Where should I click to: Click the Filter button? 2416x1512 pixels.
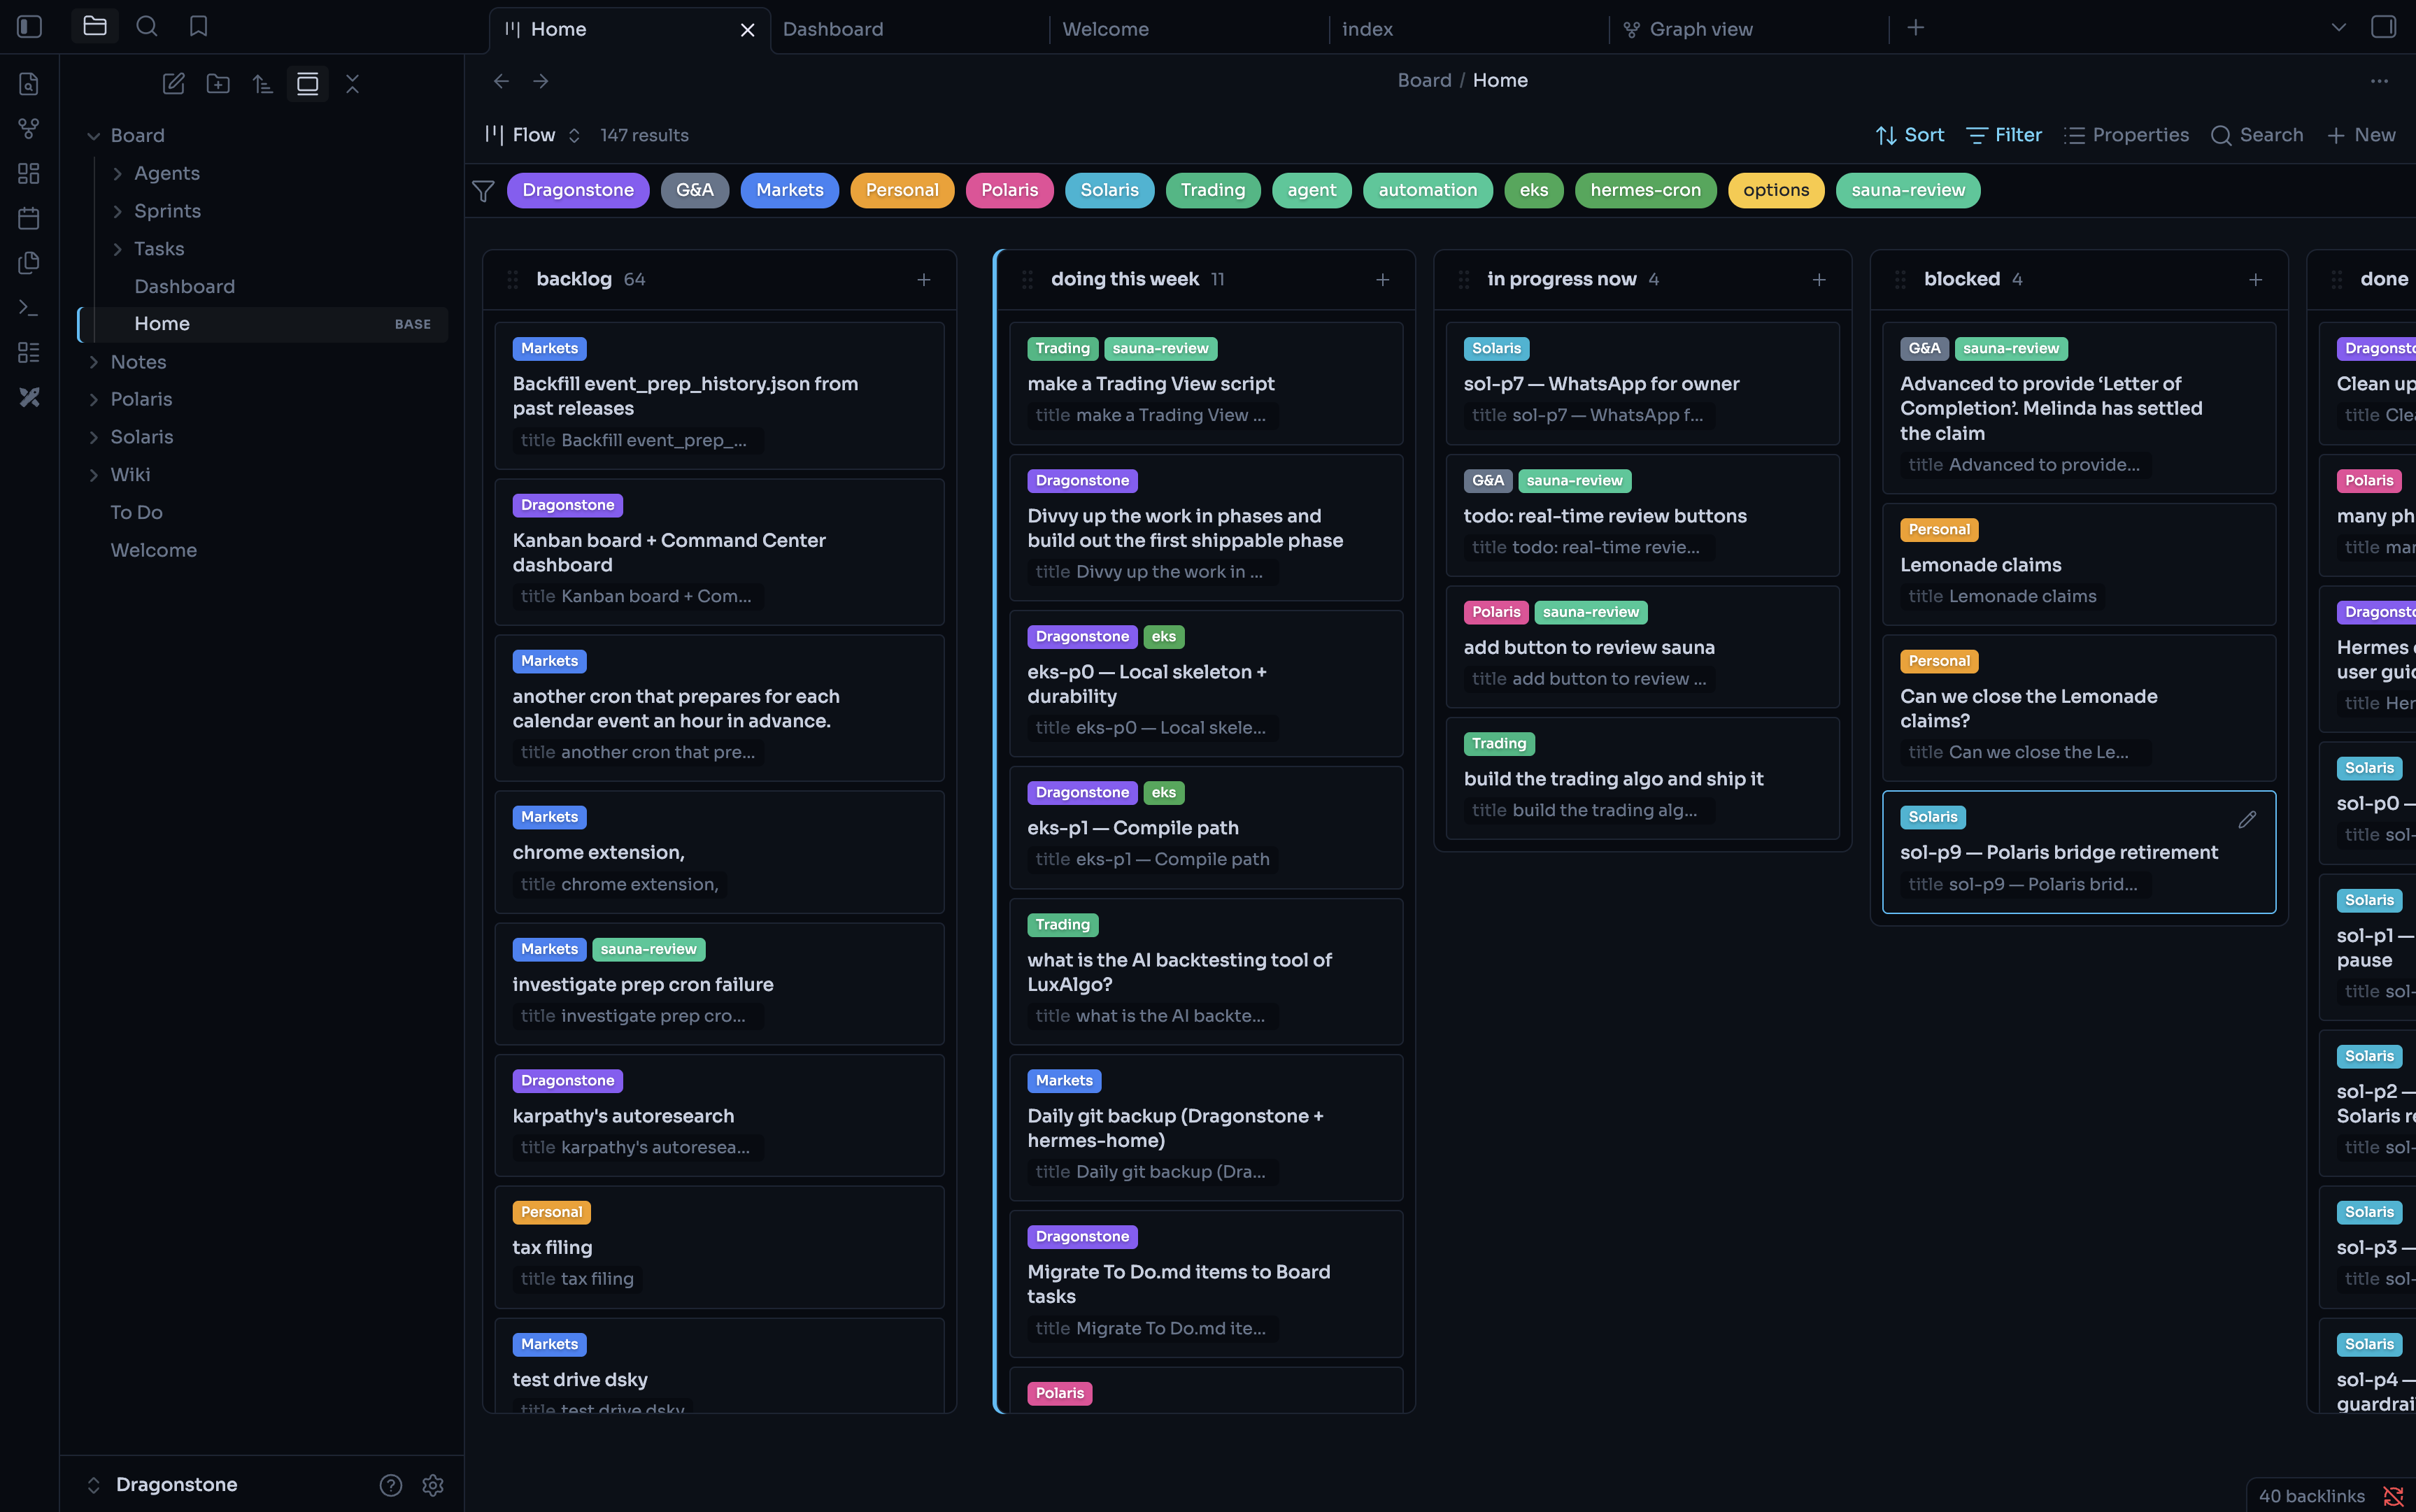point(2004,135)
